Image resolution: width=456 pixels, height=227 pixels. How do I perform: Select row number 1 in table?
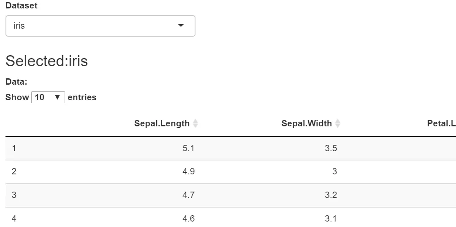tap(14, 148)
